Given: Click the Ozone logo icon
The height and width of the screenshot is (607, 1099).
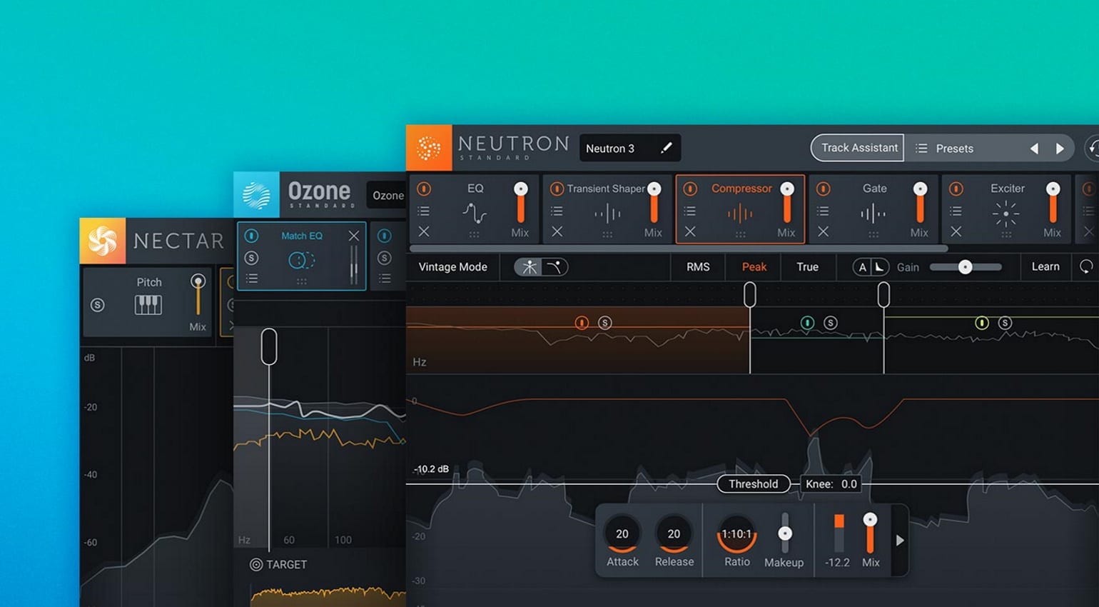Looking at the screenshot, I should [x=256, y=195].
